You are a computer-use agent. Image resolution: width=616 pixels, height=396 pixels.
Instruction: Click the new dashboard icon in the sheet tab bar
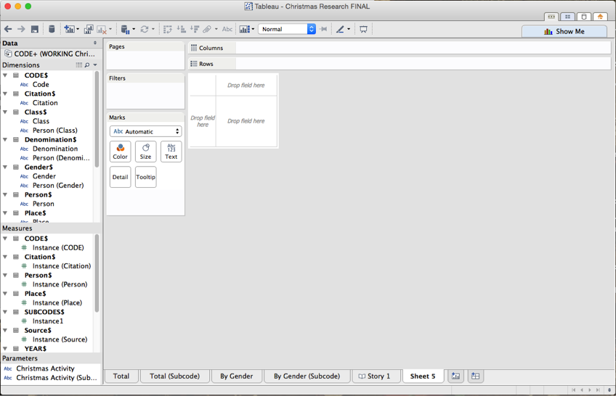tap(475, 376)
